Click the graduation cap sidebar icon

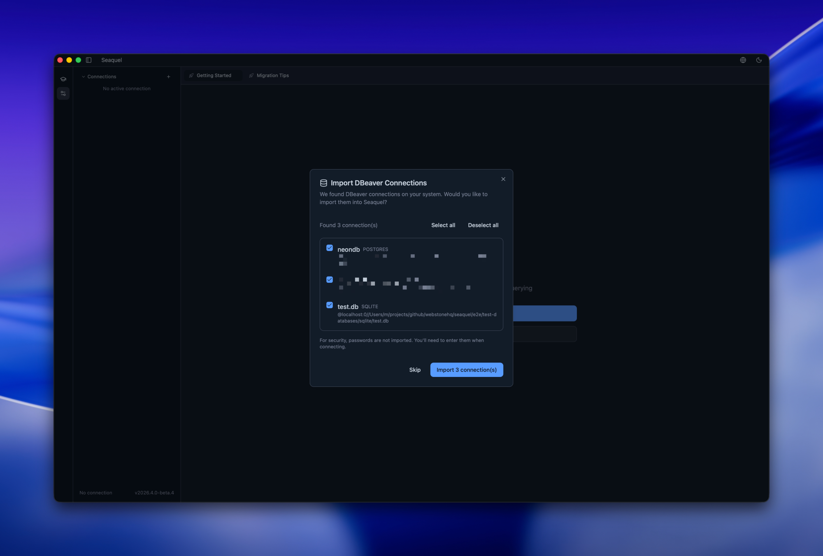(x=63, y=79)
